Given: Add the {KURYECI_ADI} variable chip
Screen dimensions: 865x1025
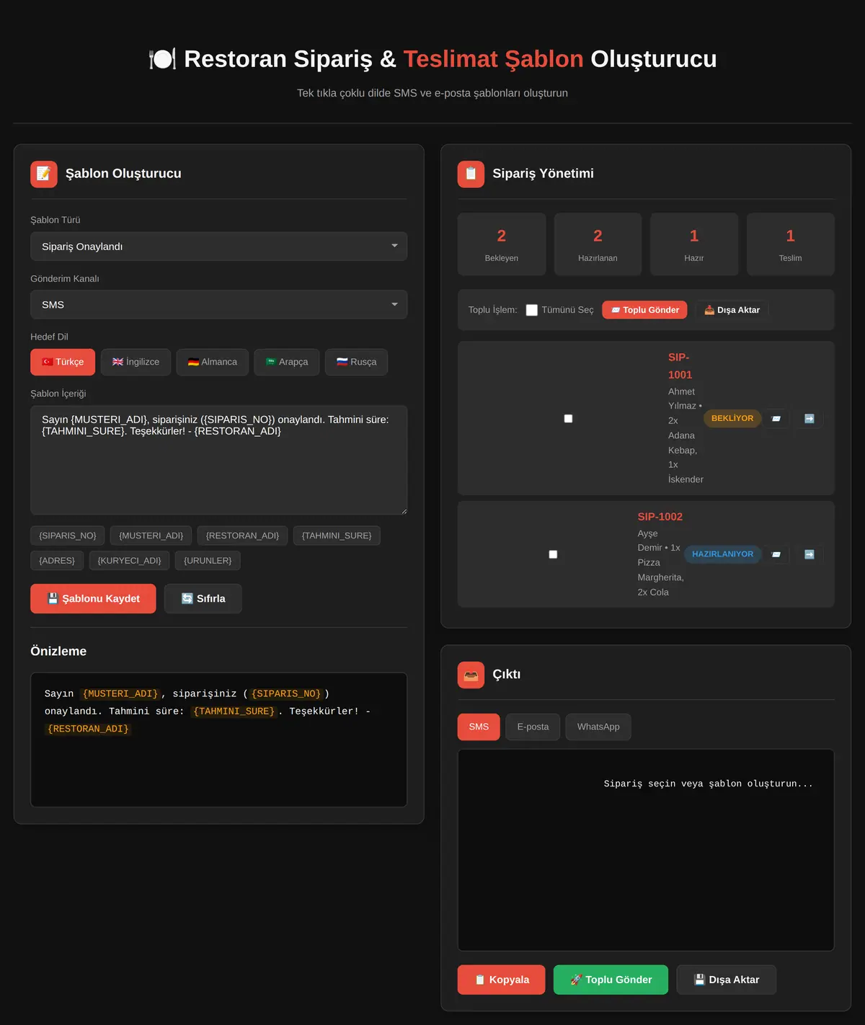Looking at the screenshot, I should tap(130, 561).
